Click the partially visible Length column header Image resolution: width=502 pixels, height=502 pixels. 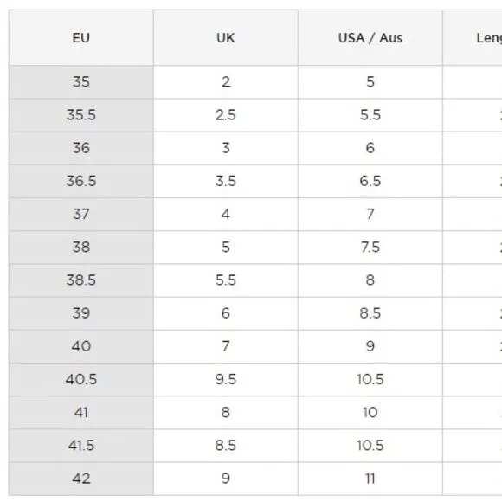pos(473,38)
